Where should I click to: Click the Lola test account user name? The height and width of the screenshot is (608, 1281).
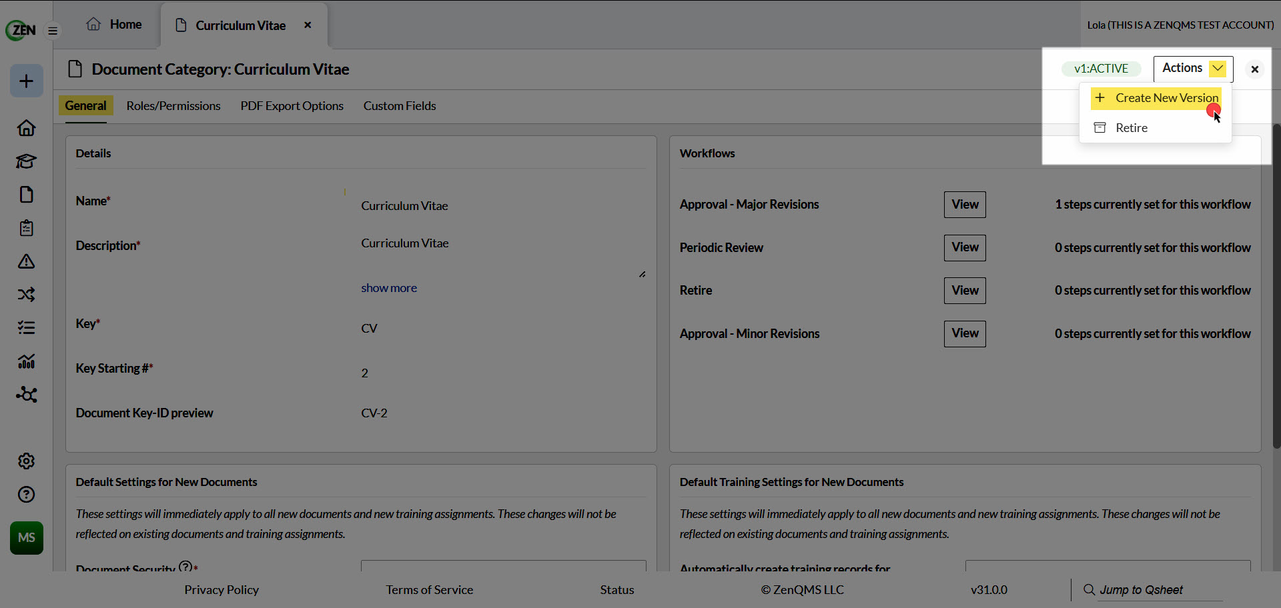[1180, 25]
